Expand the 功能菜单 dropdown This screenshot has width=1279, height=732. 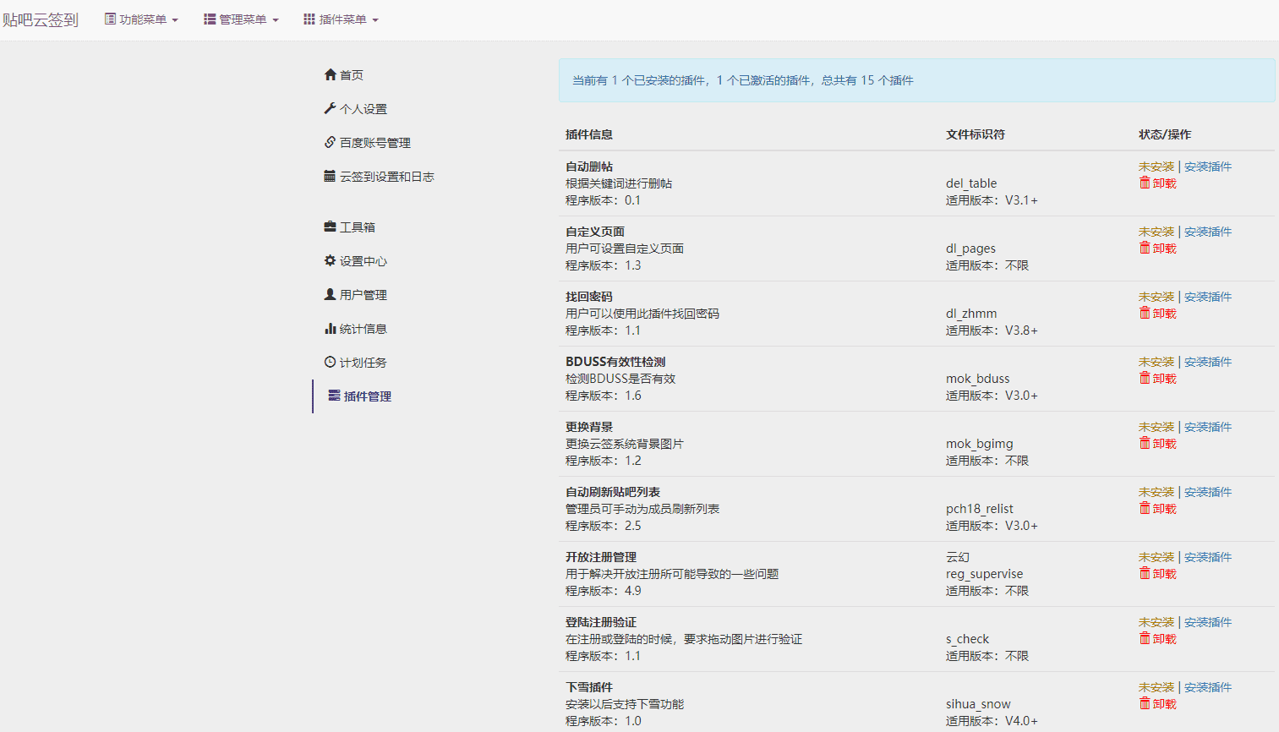pos(141,19)
